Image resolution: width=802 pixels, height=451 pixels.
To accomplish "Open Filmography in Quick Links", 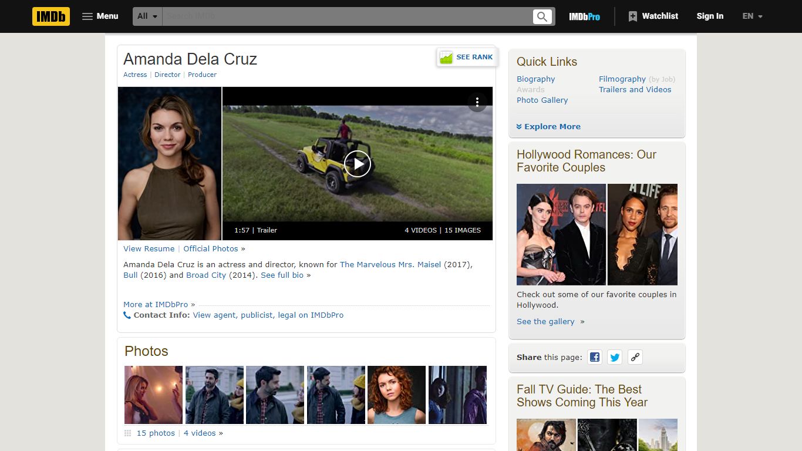I will coord(622,79).
